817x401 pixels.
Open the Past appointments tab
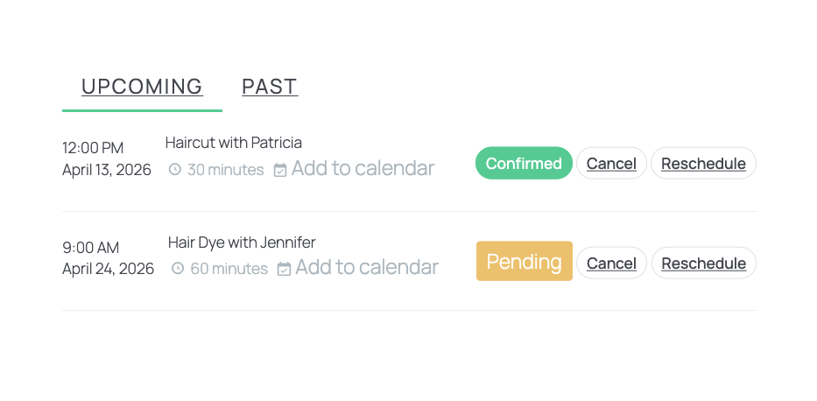tap(270, 87)
